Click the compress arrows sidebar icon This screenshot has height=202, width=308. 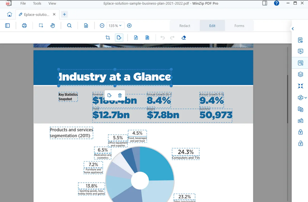(x=300, y=86)
